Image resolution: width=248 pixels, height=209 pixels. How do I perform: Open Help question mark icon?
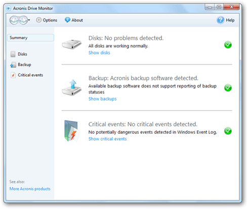click(221, 20)
